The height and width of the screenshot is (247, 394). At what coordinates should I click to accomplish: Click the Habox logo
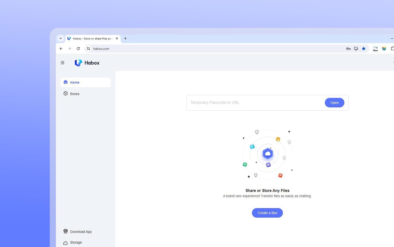[87, 63]
